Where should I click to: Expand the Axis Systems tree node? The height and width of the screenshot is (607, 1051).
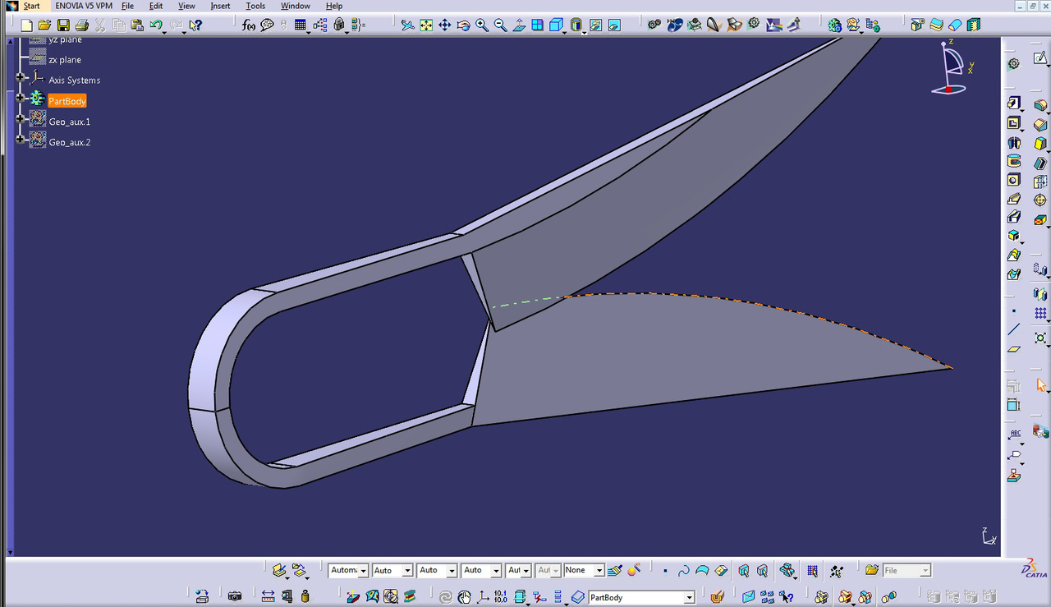[20, 77]
